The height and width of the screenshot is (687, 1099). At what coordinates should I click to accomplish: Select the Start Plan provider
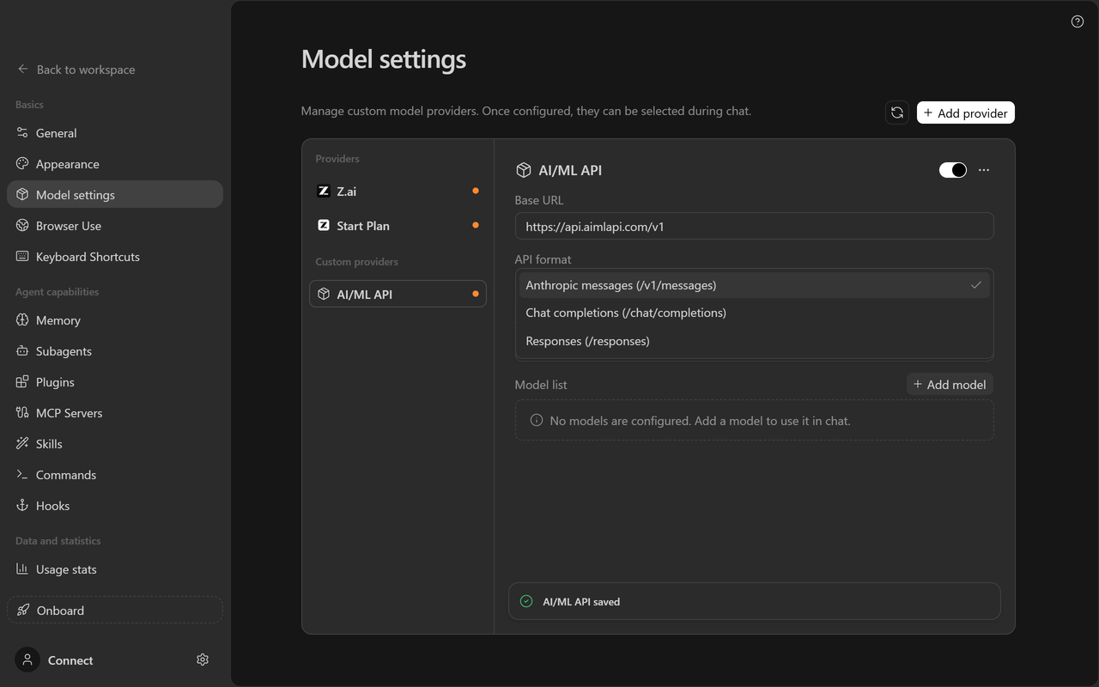point(398,225)
